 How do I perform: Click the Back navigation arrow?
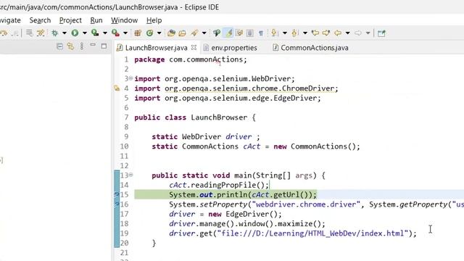tap(338, 33)
